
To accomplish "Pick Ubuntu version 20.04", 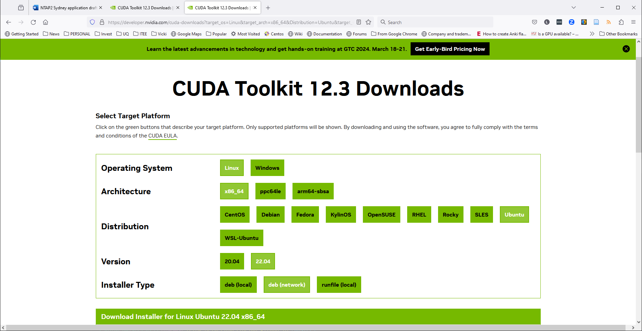I will coord(232,261).
